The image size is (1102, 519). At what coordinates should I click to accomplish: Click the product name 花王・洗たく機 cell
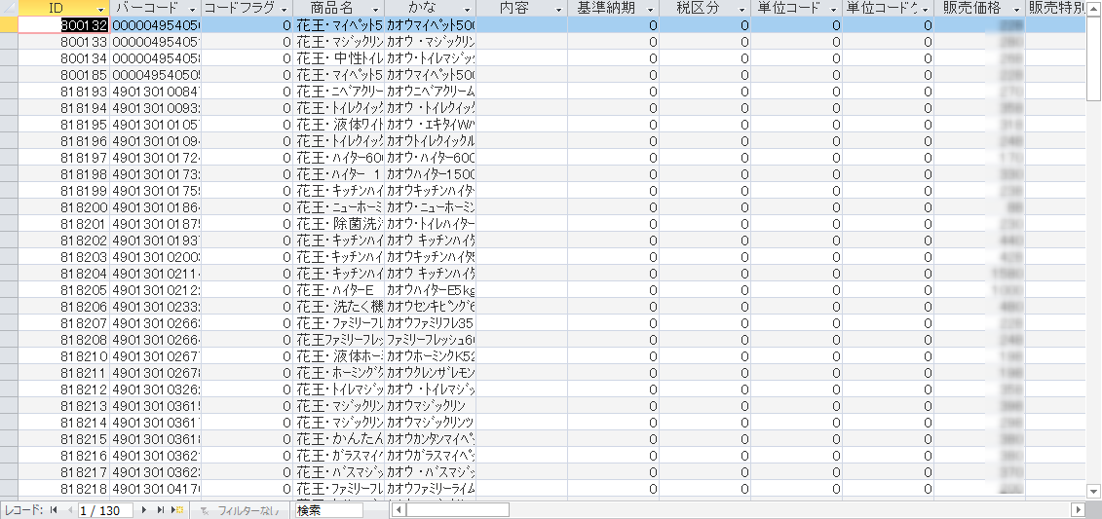[339, 307]
